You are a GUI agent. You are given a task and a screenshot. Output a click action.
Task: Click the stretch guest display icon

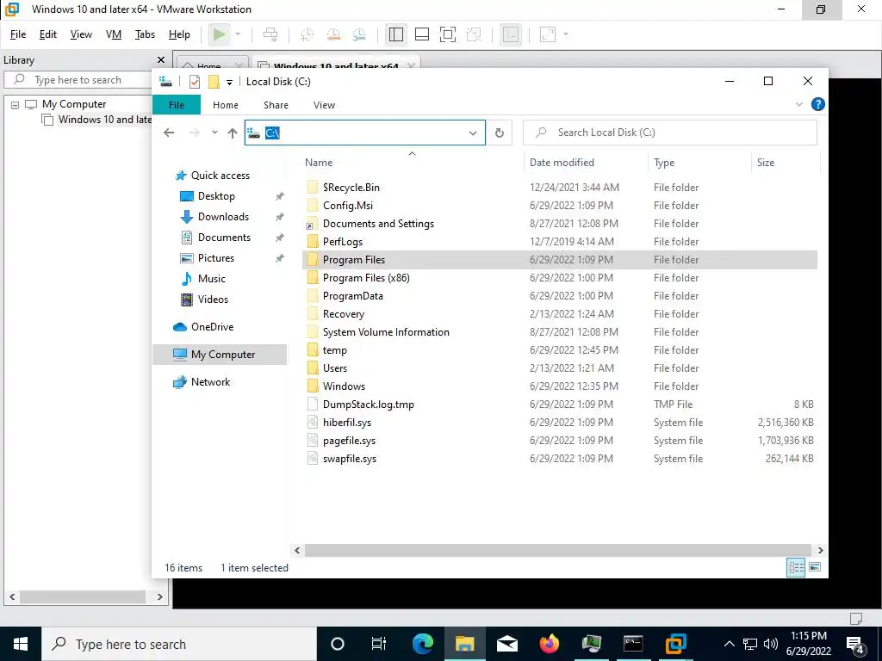(548, 34)
